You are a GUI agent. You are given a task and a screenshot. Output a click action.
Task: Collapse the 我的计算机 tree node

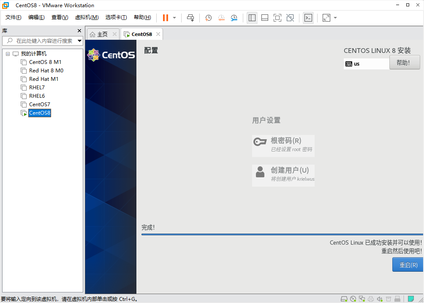(x=8, y=54)
